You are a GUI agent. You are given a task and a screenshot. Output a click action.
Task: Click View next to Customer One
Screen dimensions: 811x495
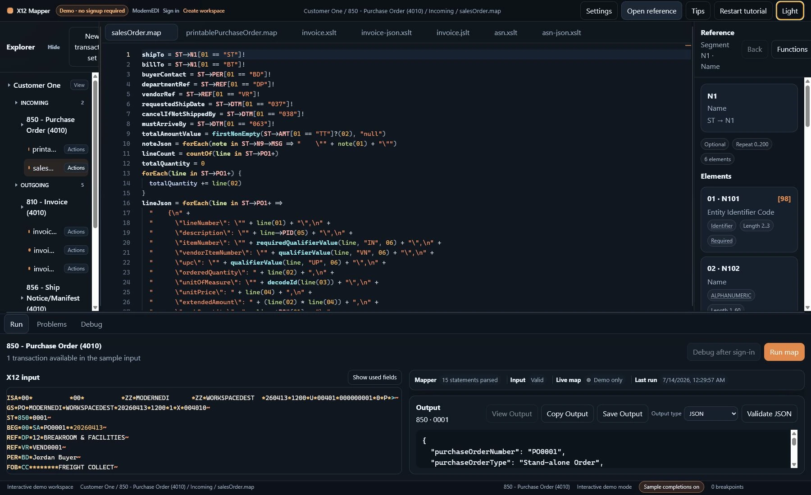click(79, 85)
